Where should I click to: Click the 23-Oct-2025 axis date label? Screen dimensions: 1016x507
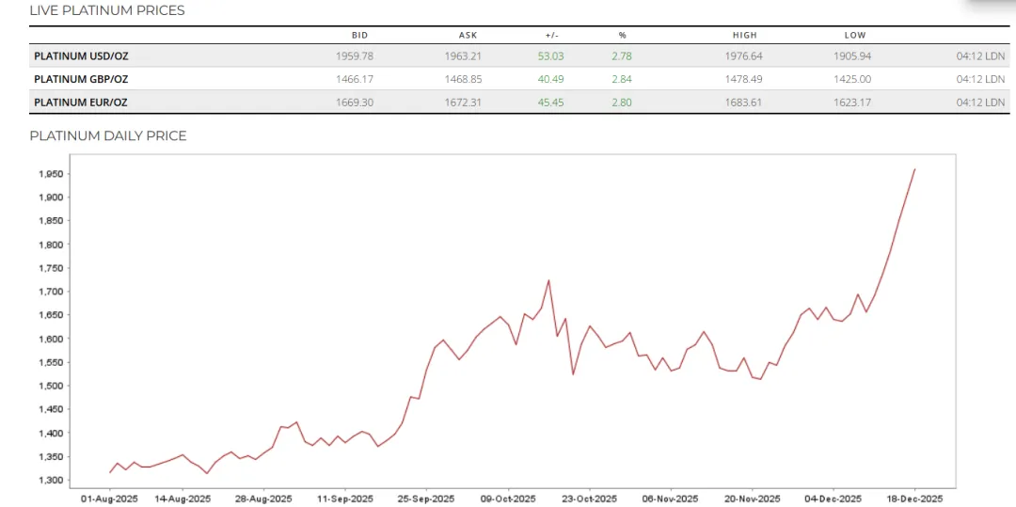click(x=590, y=499)
